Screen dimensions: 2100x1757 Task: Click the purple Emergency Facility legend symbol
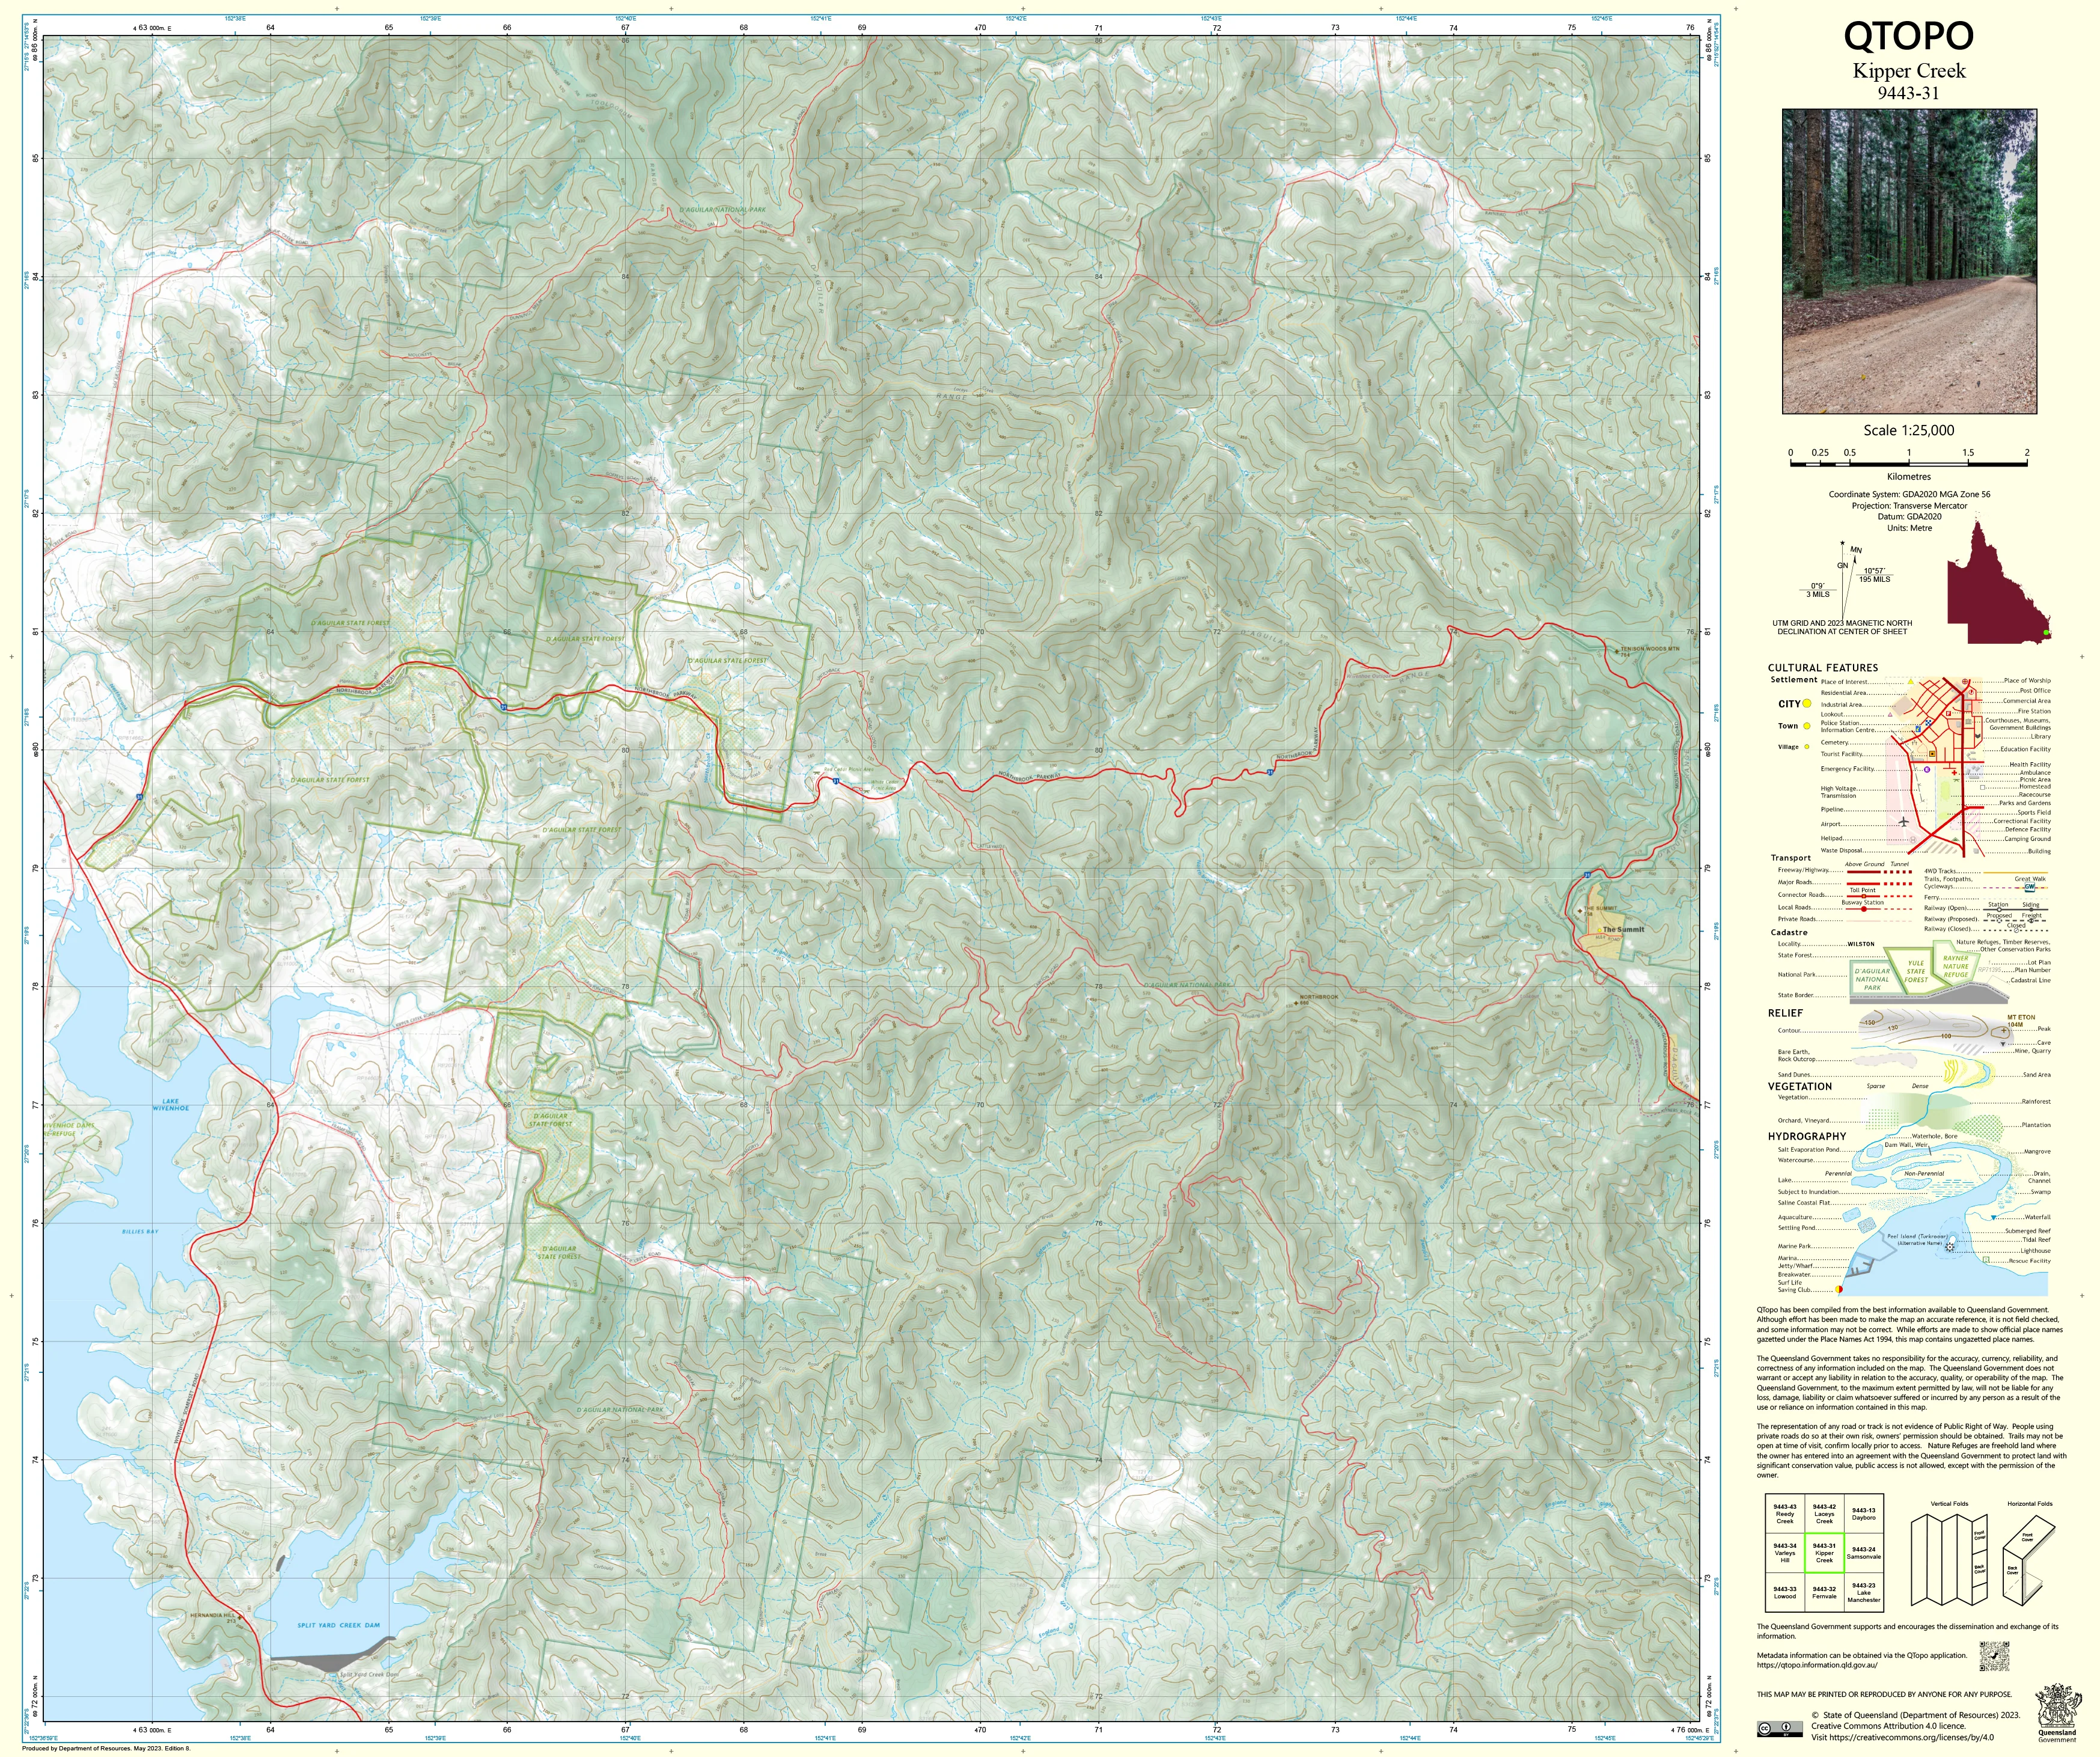pyautogui.click(x=1926, y=770)
